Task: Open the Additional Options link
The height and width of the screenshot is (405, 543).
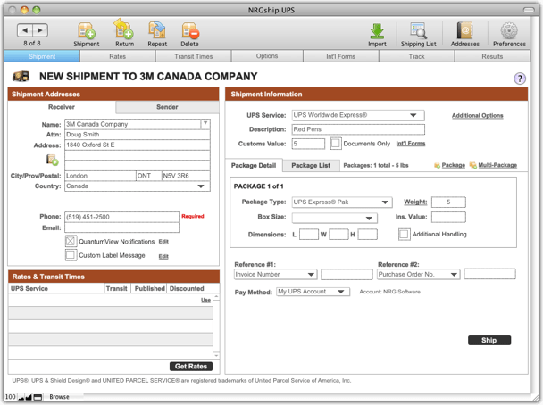Action: pyautogui.click(x=477, y=115)
